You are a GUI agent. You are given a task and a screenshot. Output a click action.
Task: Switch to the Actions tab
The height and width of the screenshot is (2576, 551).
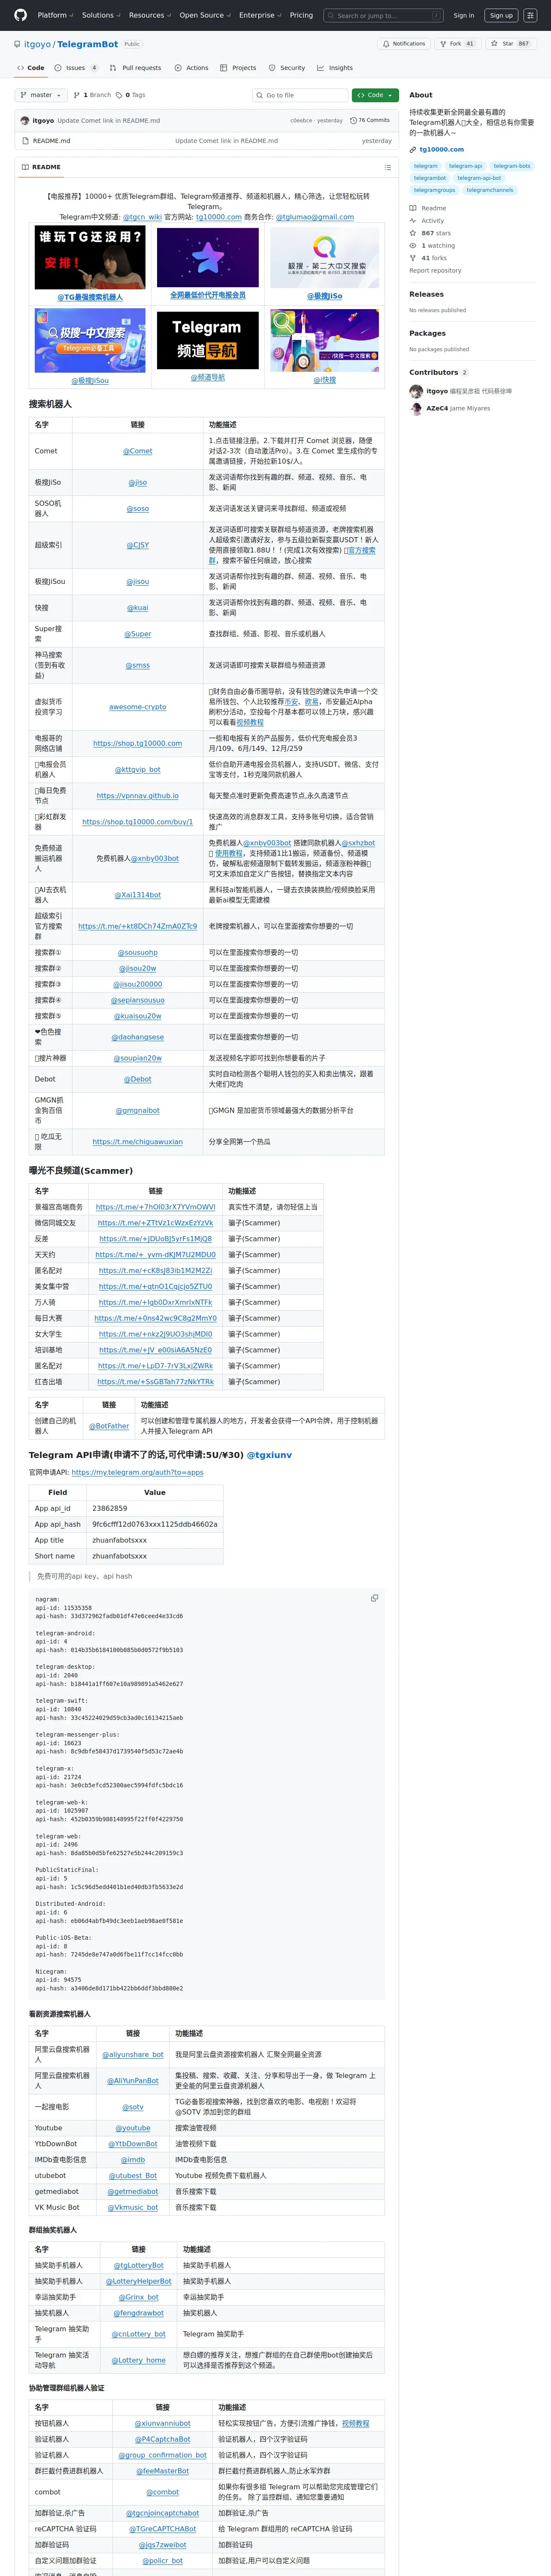click(191, 68)
